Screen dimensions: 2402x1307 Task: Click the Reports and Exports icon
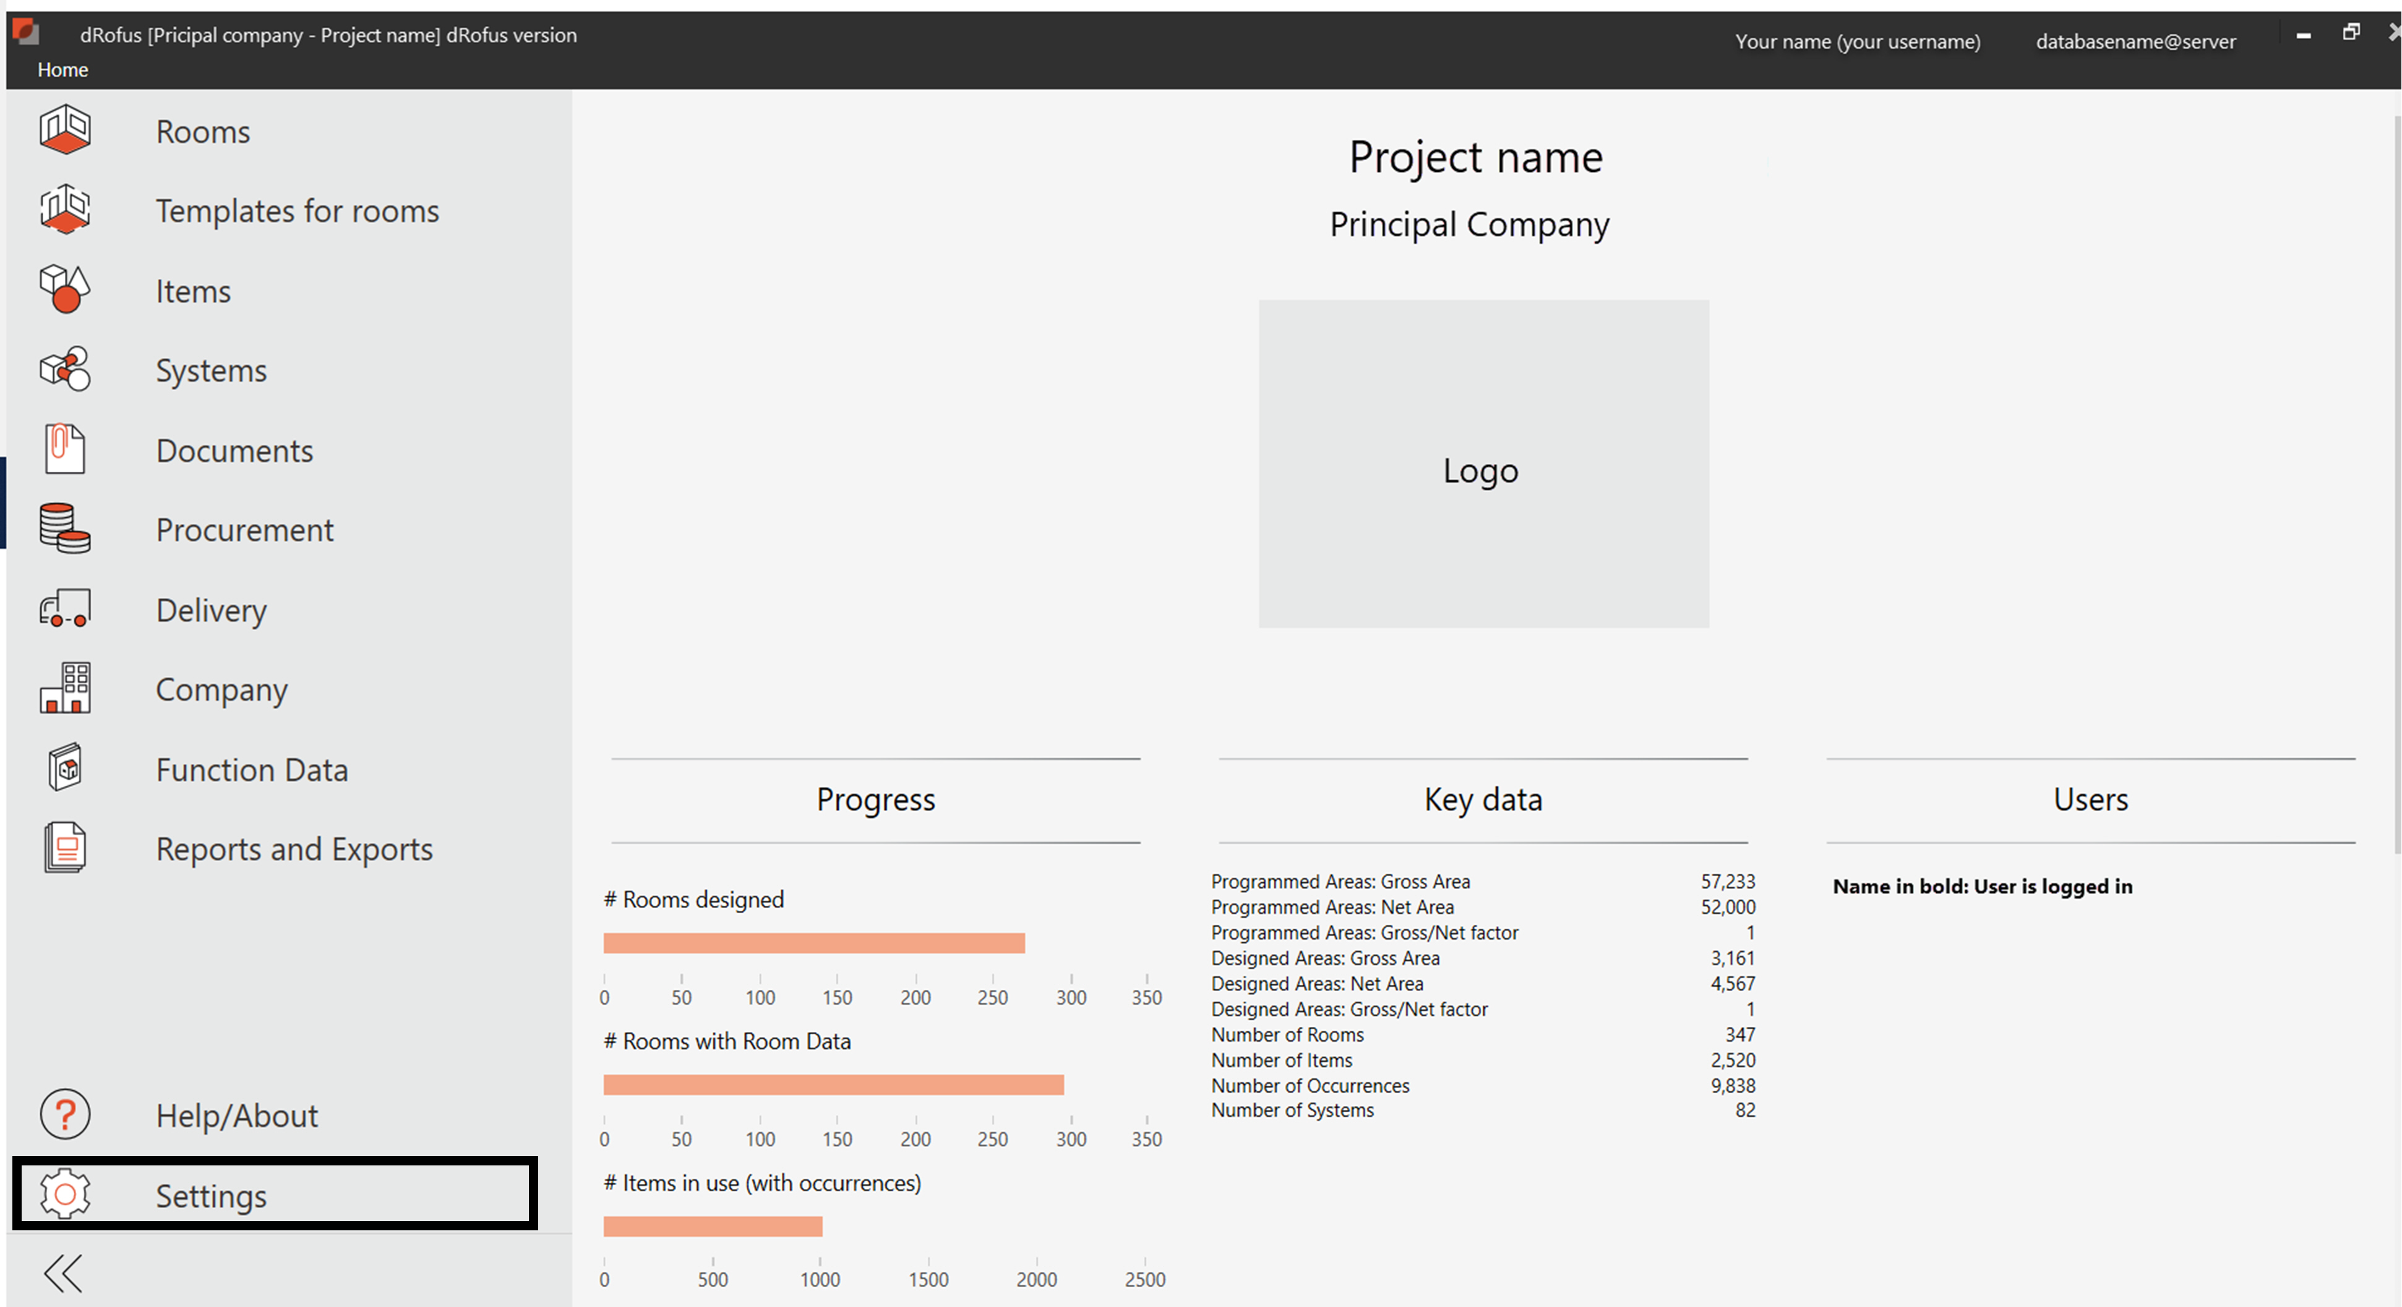64,848
